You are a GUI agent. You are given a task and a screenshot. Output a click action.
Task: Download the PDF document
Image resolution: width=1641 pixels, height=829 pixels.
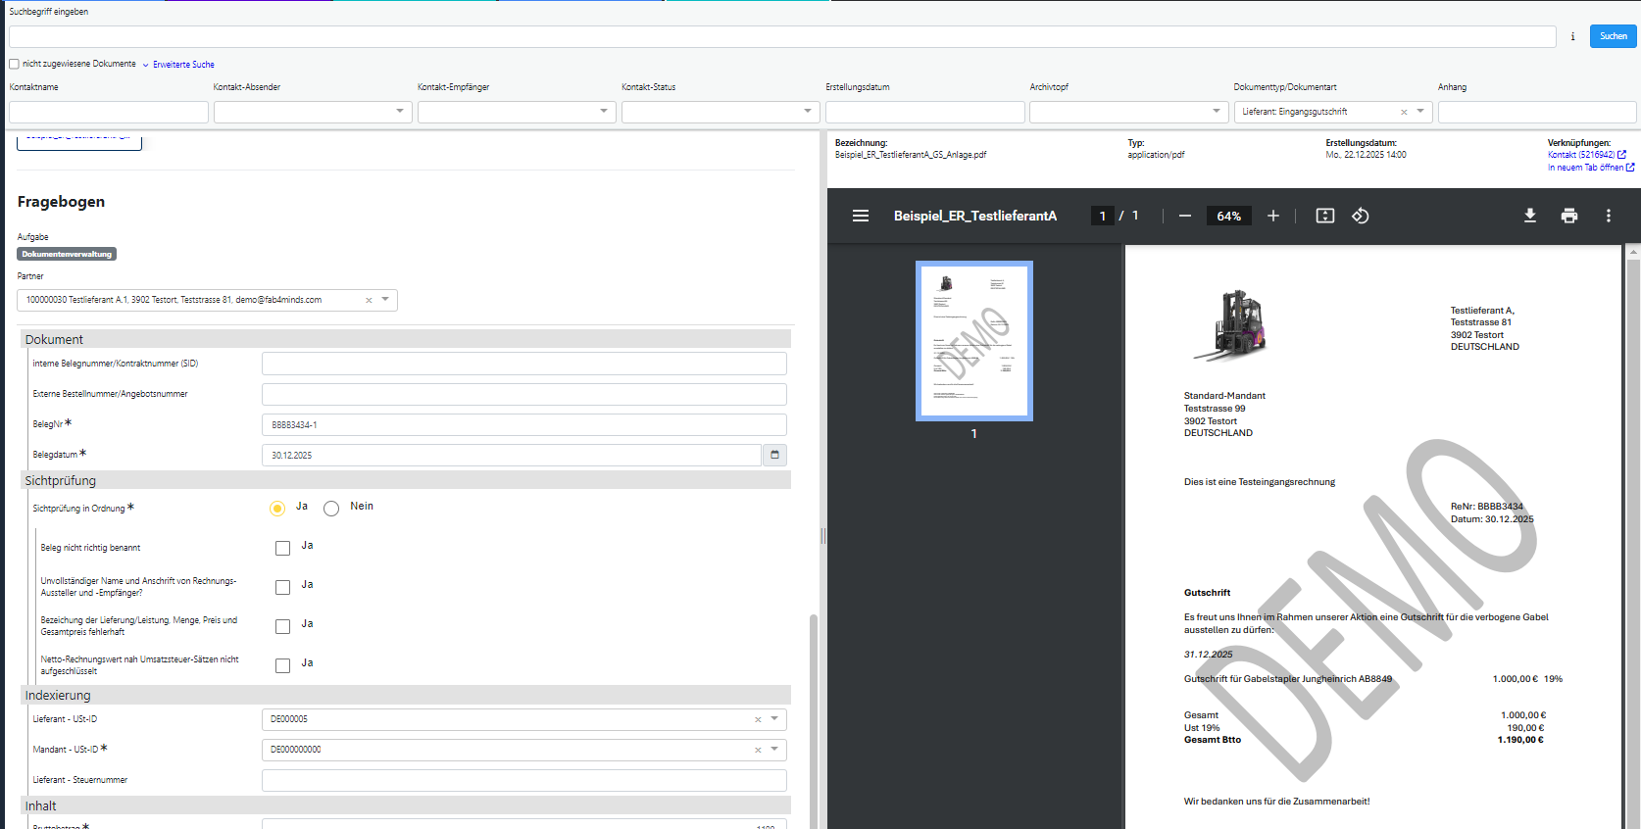[x=1529, y=216]
